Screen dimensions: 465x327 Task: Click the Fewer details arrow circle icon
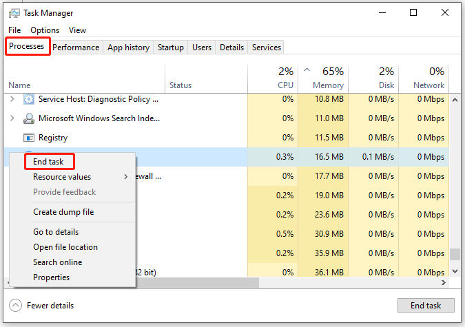[15, 306]
